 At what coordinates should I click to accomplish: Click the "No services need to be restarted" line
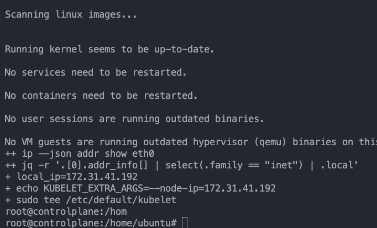(x=96, y=72)
